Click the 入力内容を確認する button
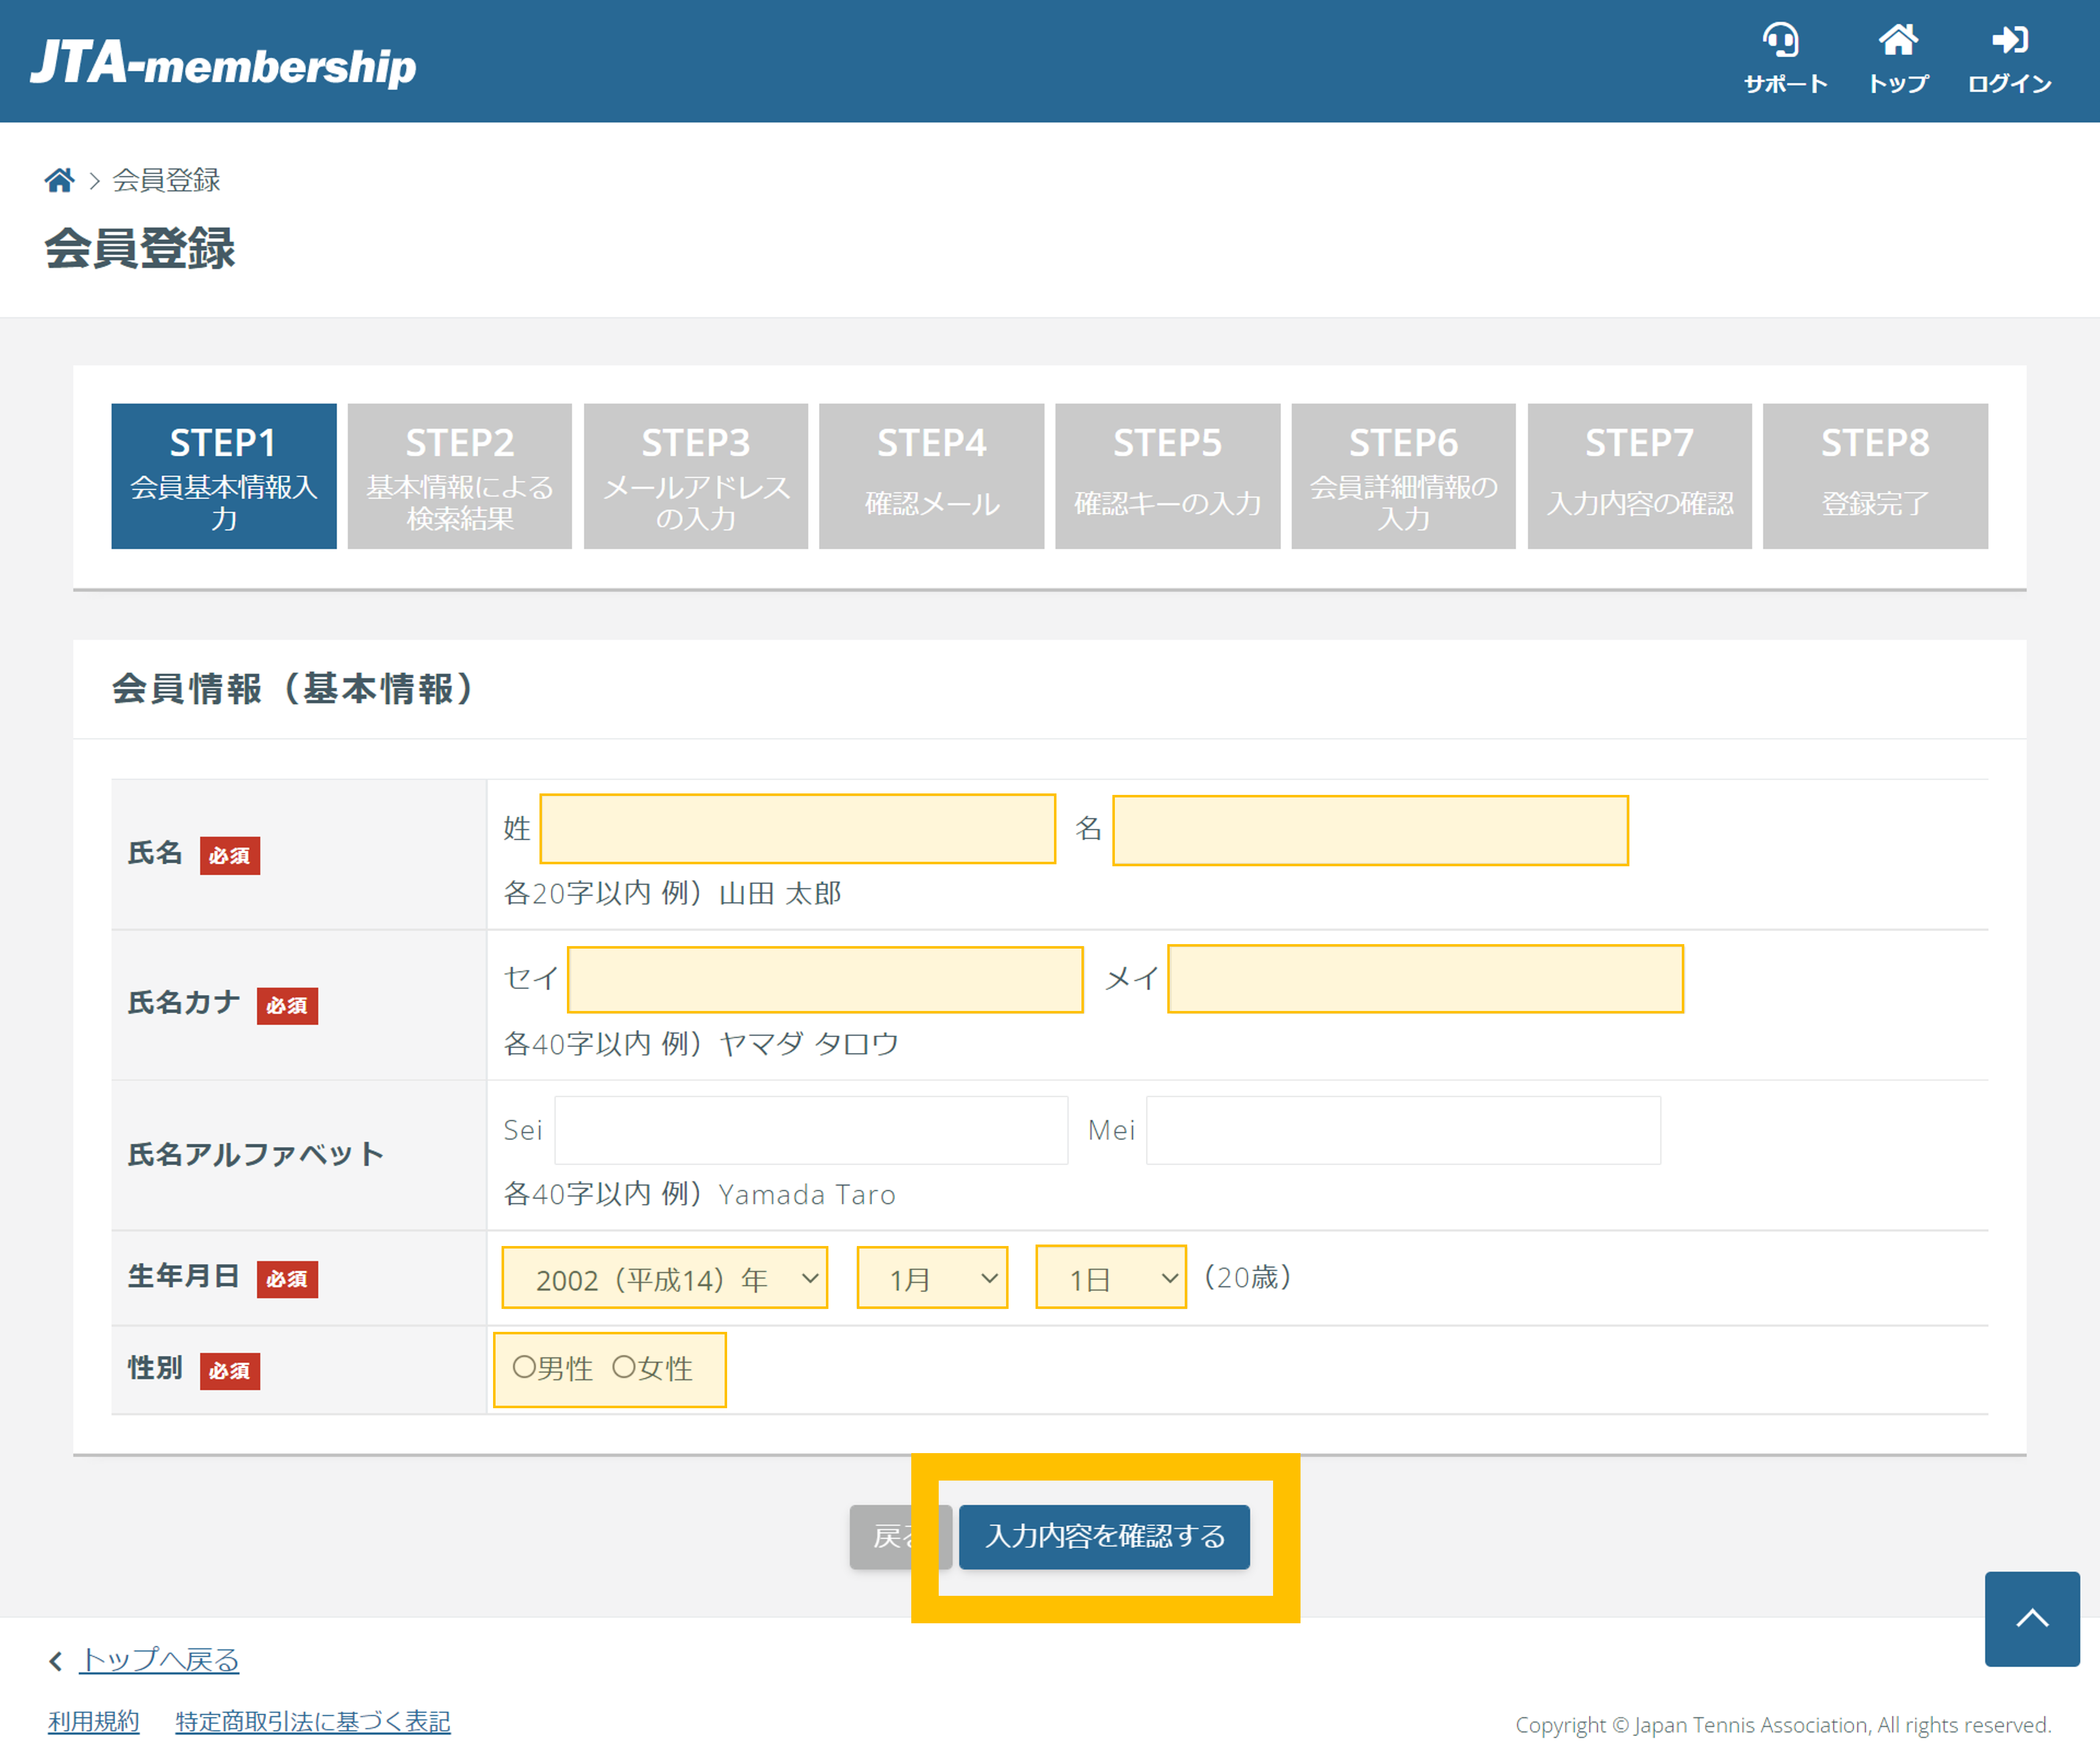This screenshot has width=2100, height=1762. (x=1104, y=1537)
